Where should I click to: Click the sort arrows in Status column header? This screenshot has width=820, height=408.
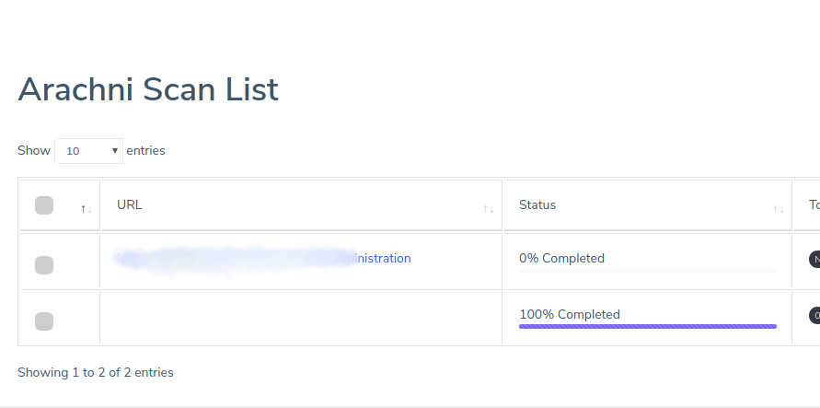pyautogui.click(x=779, y=209)
